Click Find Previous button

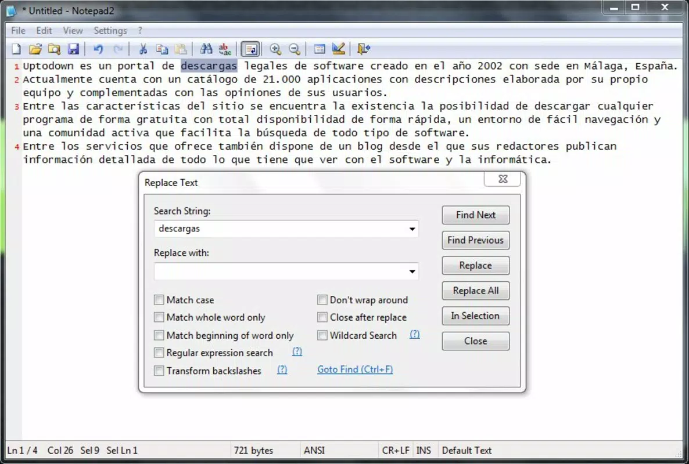coord(475,240)
